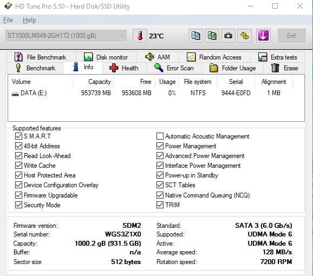This screenshot has height=276, width=313.
Task: Toggle the 48-bit Address checkbox
Action: click(x=18, y=146)
